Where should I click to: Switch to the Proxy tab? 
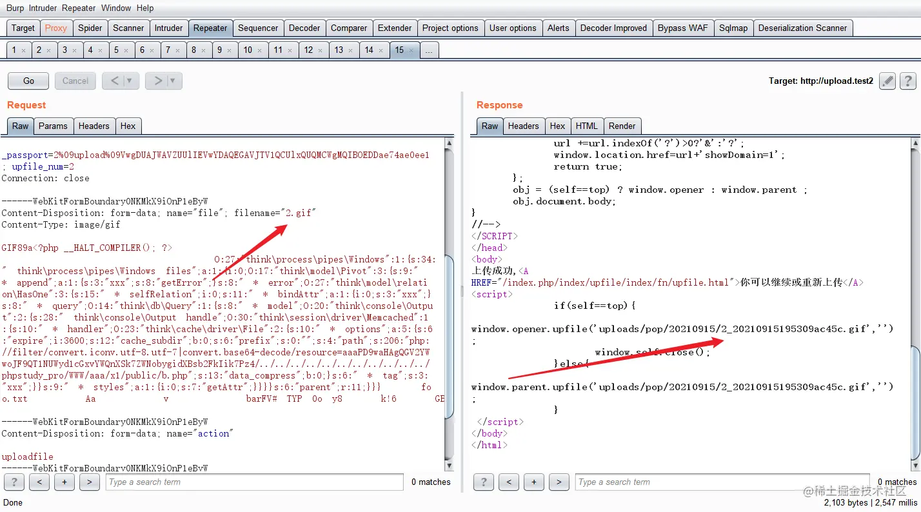56,28
